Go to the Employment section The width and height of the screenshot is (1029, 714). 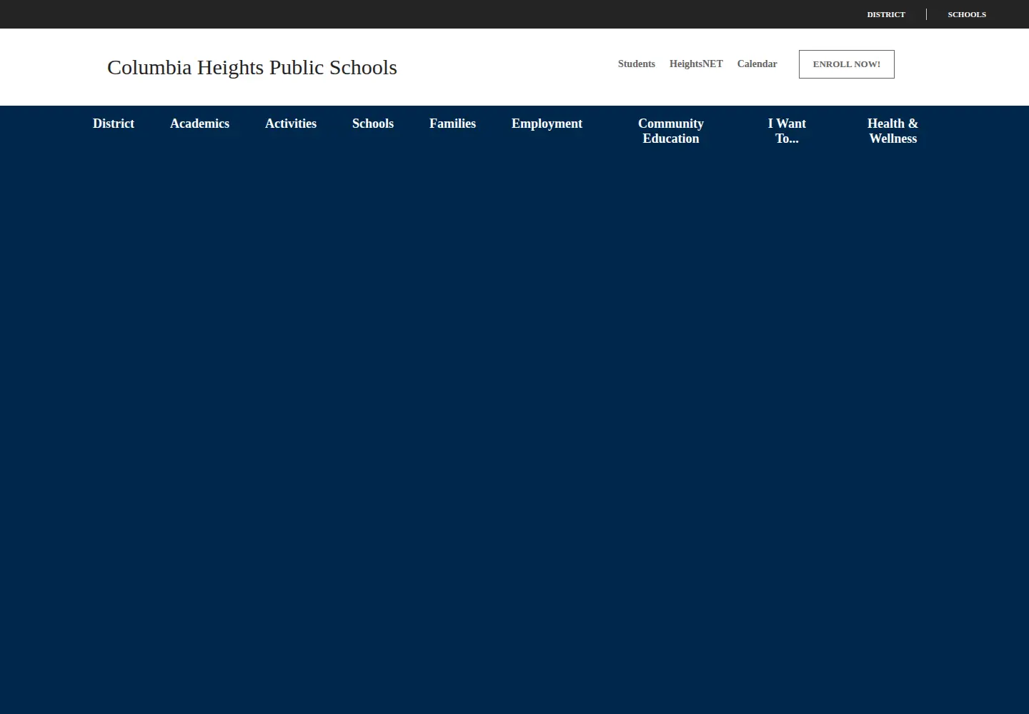[x=547, y=124]
